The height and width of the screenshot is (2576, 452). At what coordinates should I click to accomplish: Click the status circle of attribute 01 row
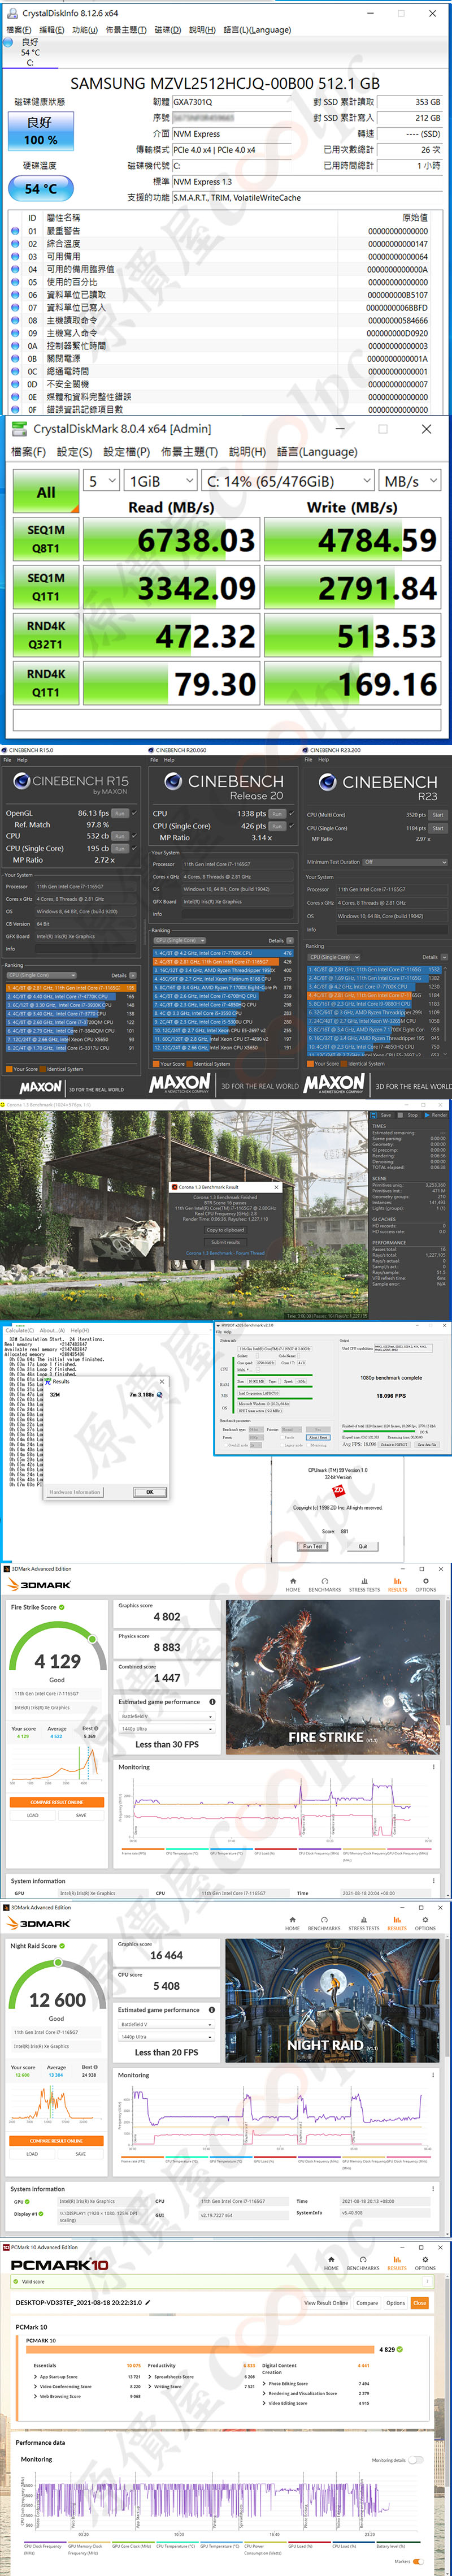pyautogui.click(x=15, y=231)
